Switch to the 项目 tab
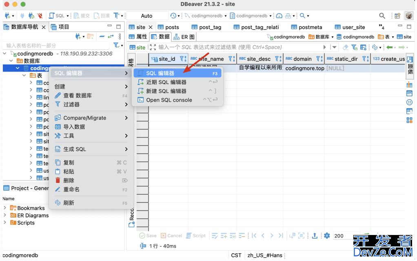Viewport: 417px width, 261px height. 60,27
